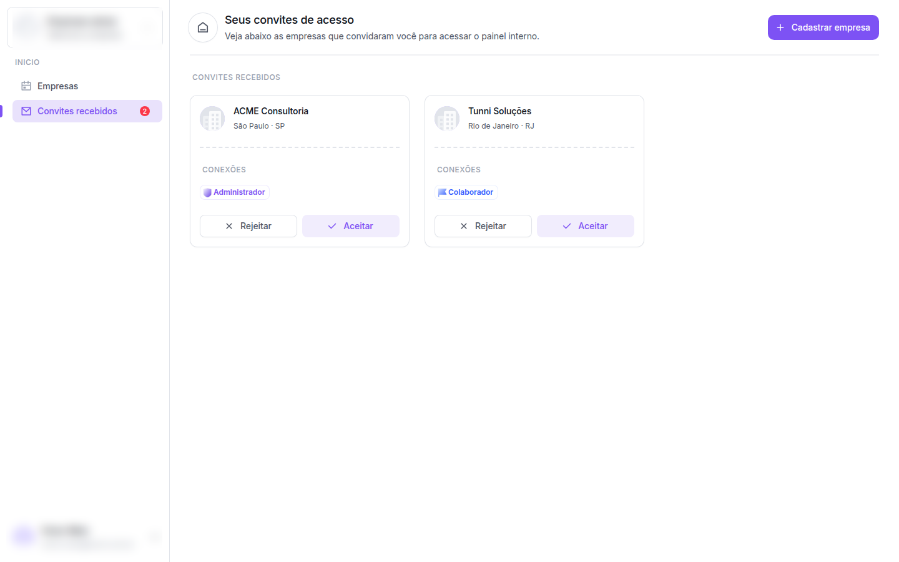Expand the user profile menu at sidebar bottom

click(85, 536)
